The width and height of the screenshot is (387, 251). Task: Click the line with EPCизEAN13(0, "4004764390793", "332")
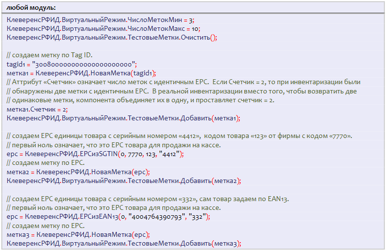108,217
